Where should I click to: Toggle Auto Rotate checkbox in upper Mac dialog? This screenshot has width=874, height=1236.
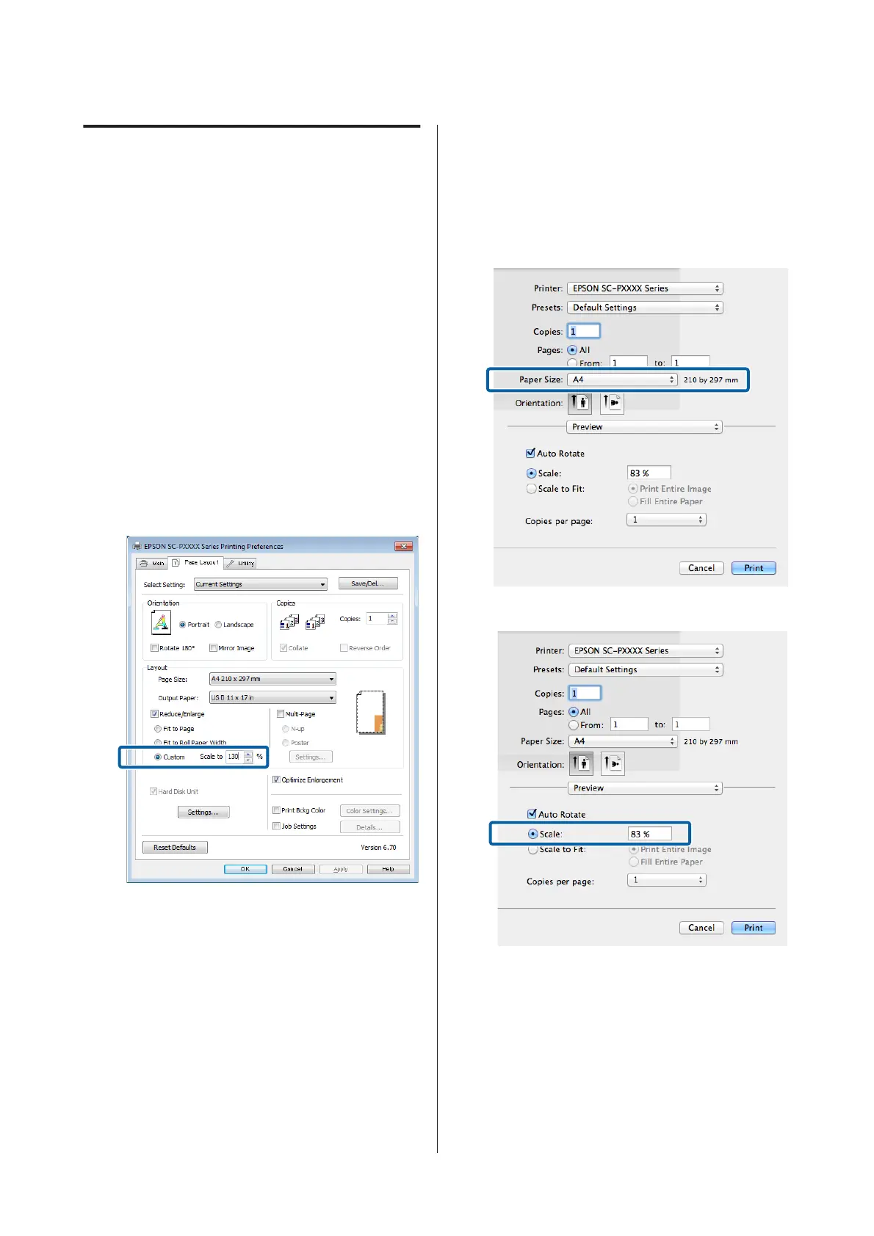[530, 453]
